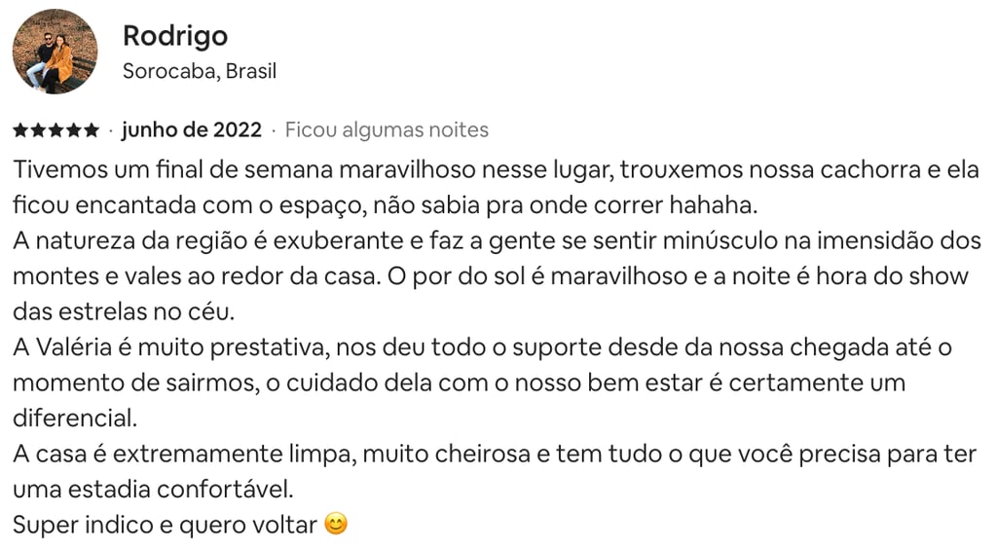Click the Ficou algumas noites label
The width and height of the screenshot is (997, 549).
(x=387, y=129)
